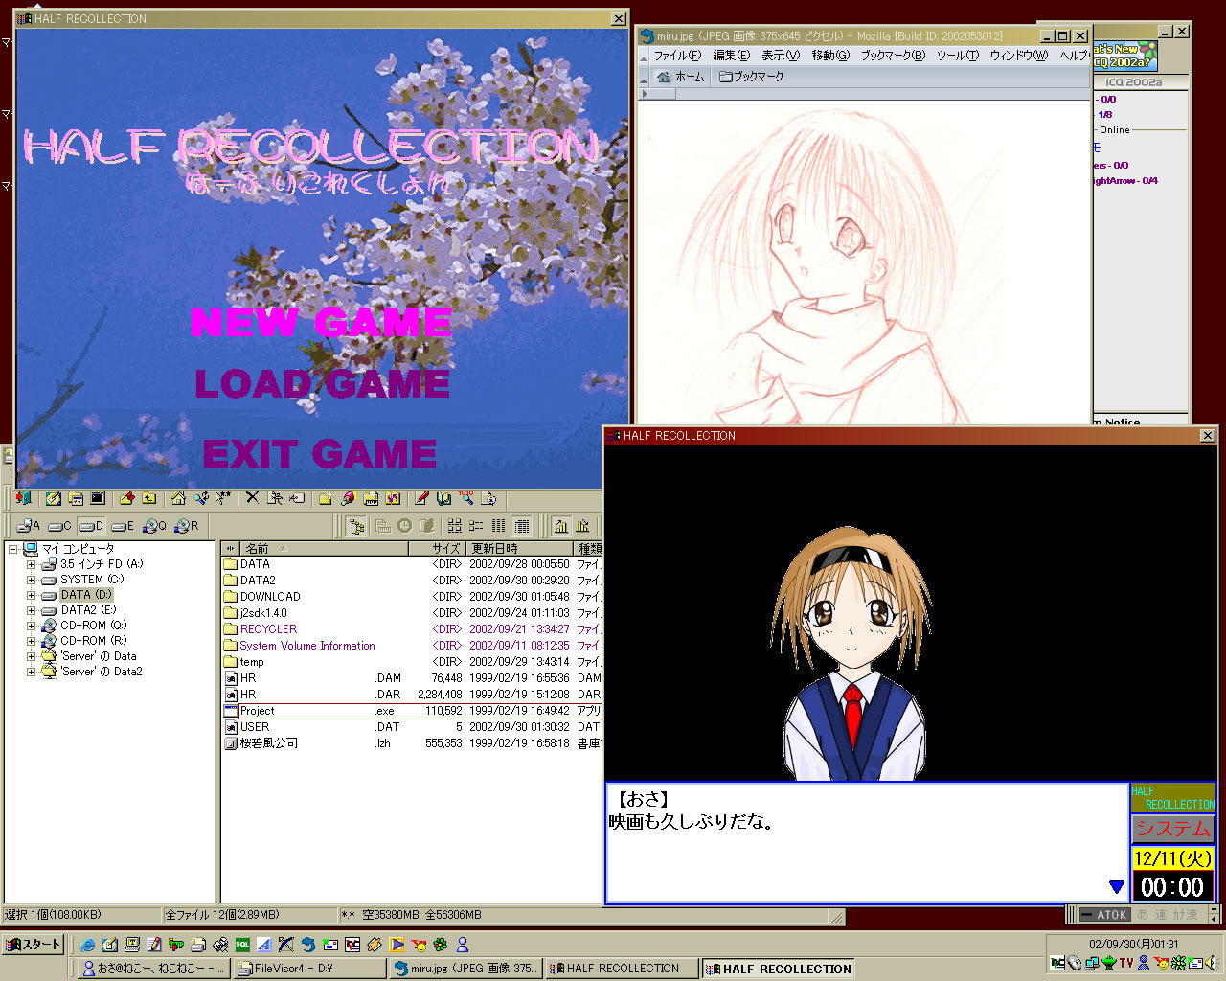Collapse マイ コンピュータ tree node

(x=13, y=549)
